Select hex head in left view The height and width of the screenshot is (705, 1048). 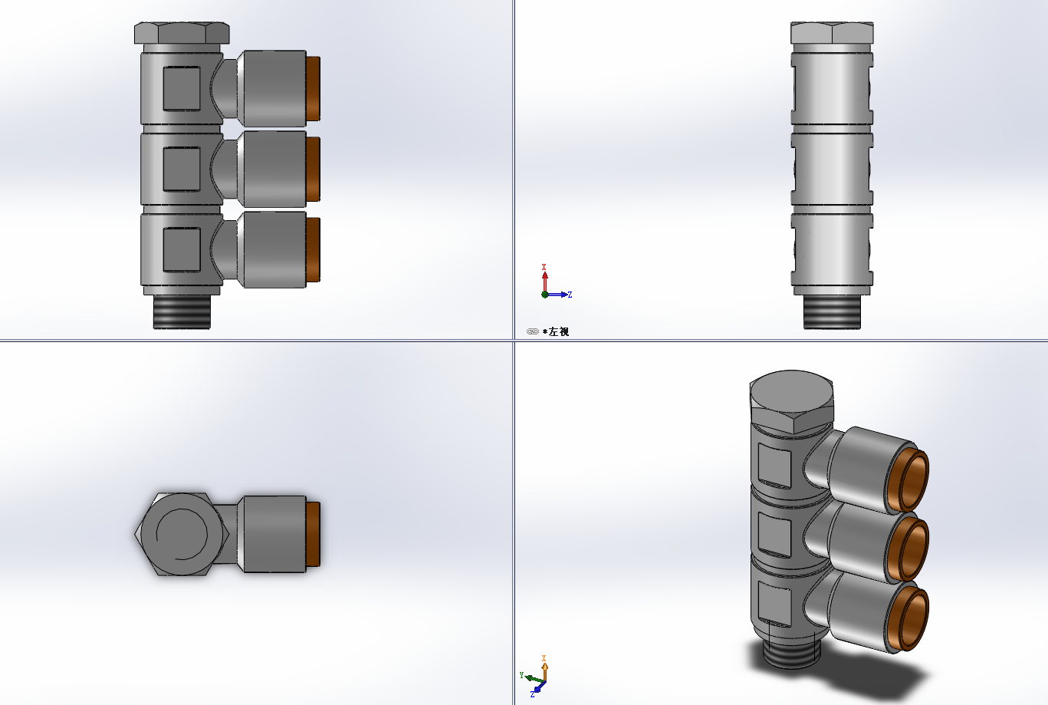click(832, 33)
